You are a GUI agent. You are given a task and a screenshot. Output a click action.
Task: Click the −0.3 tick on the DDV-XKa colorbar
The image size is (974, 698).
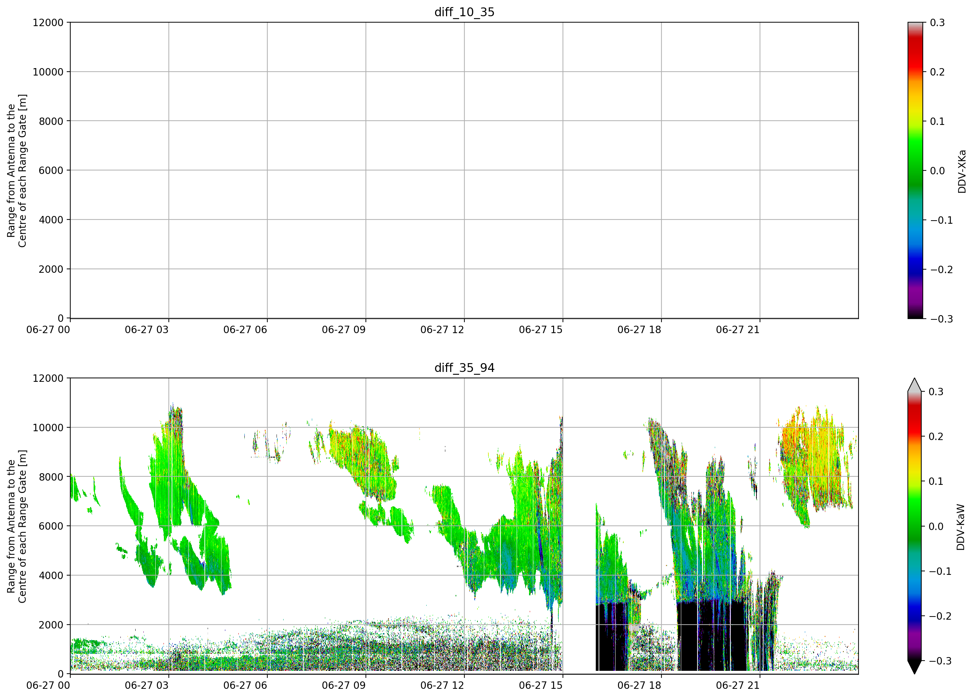click(x=942, y=319)
